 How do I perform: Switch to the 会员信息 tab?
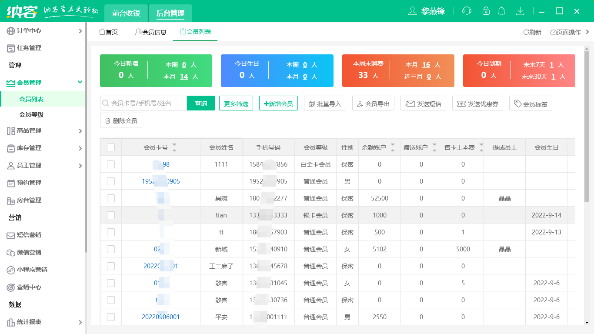pos(151,32)
